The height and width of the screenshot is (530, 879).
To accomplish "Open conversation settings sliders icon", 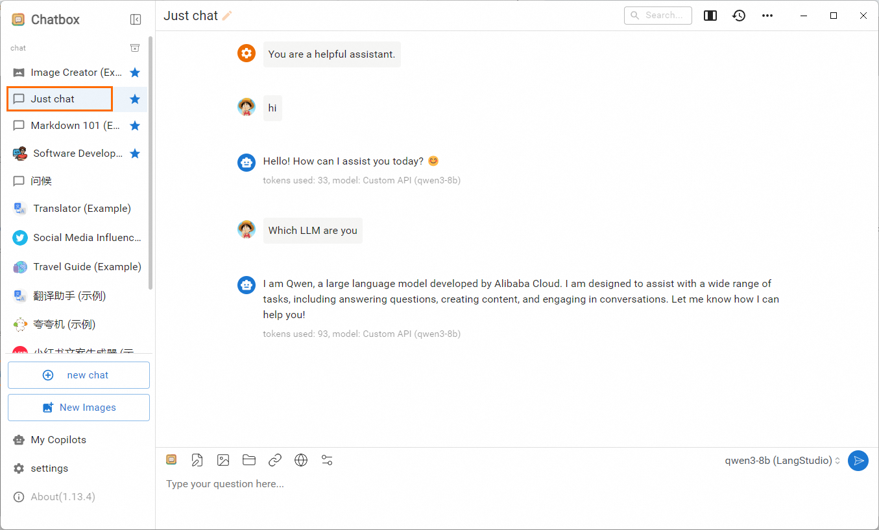I will 327,460.
